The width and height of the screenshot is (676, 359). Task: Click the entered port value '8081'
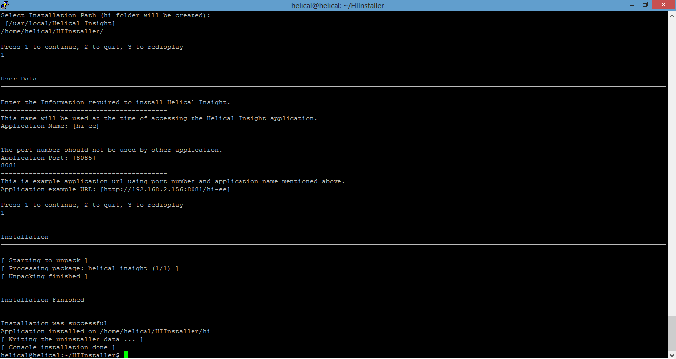coord(9,165)
